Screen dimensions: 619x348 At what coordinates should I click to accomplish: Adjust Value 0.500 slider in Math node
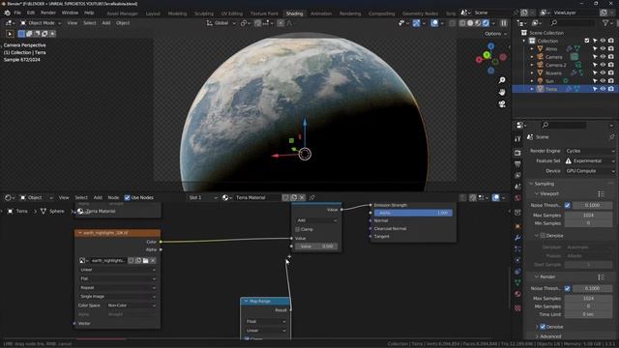coord(316,246)
